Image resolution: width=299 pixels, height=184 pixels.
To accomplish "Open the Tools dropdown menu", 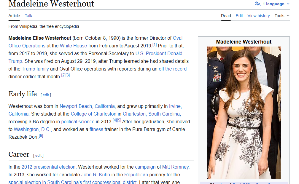I will pos(282,16).
